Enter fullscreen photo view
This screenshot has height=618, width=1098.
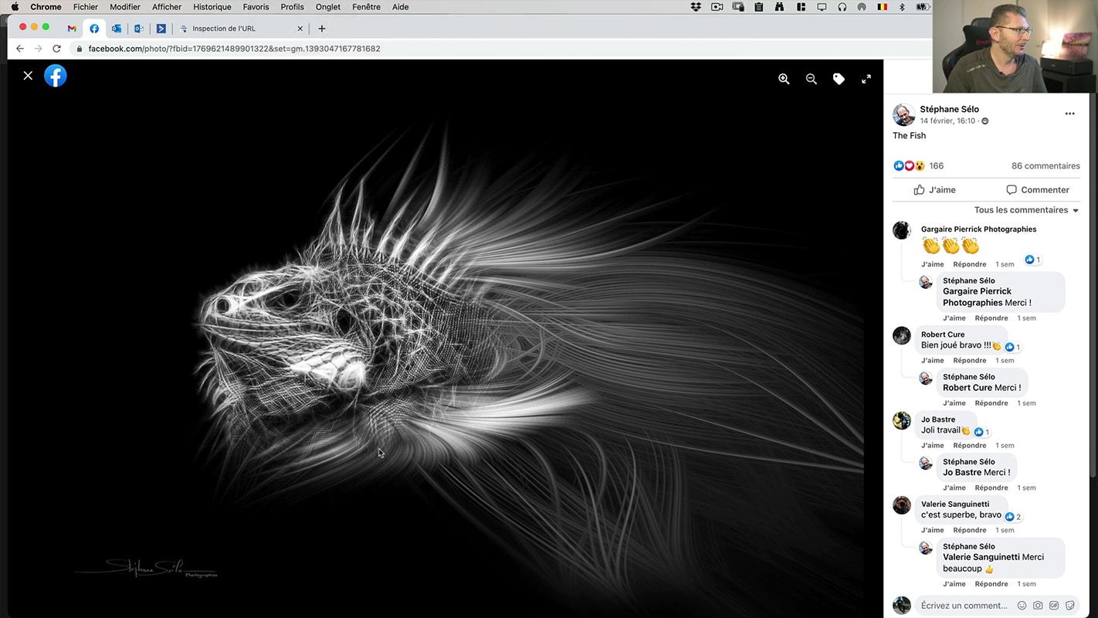tap(866, 79)
